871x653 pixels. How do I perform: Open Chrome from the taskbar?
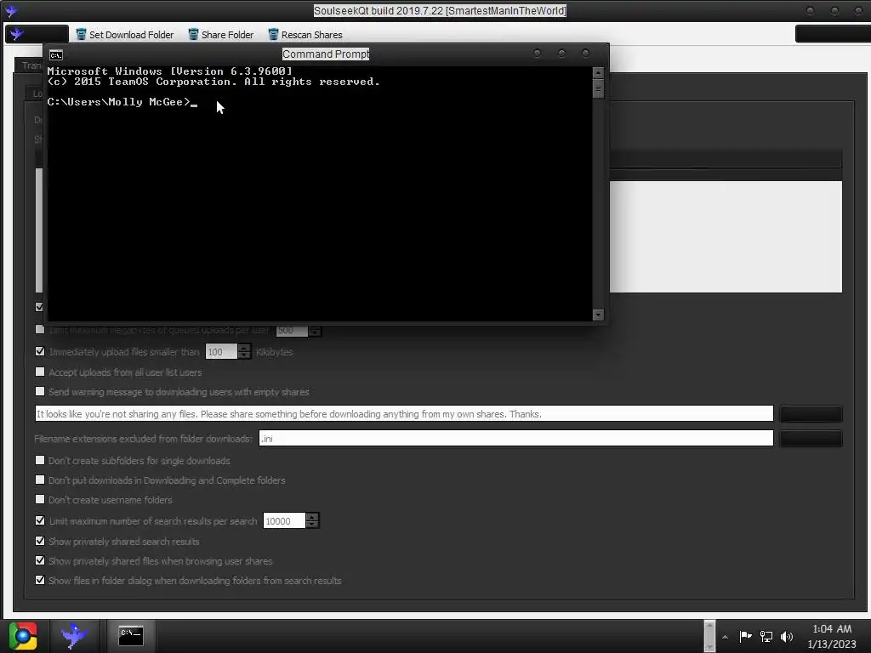tap(23, 636)
